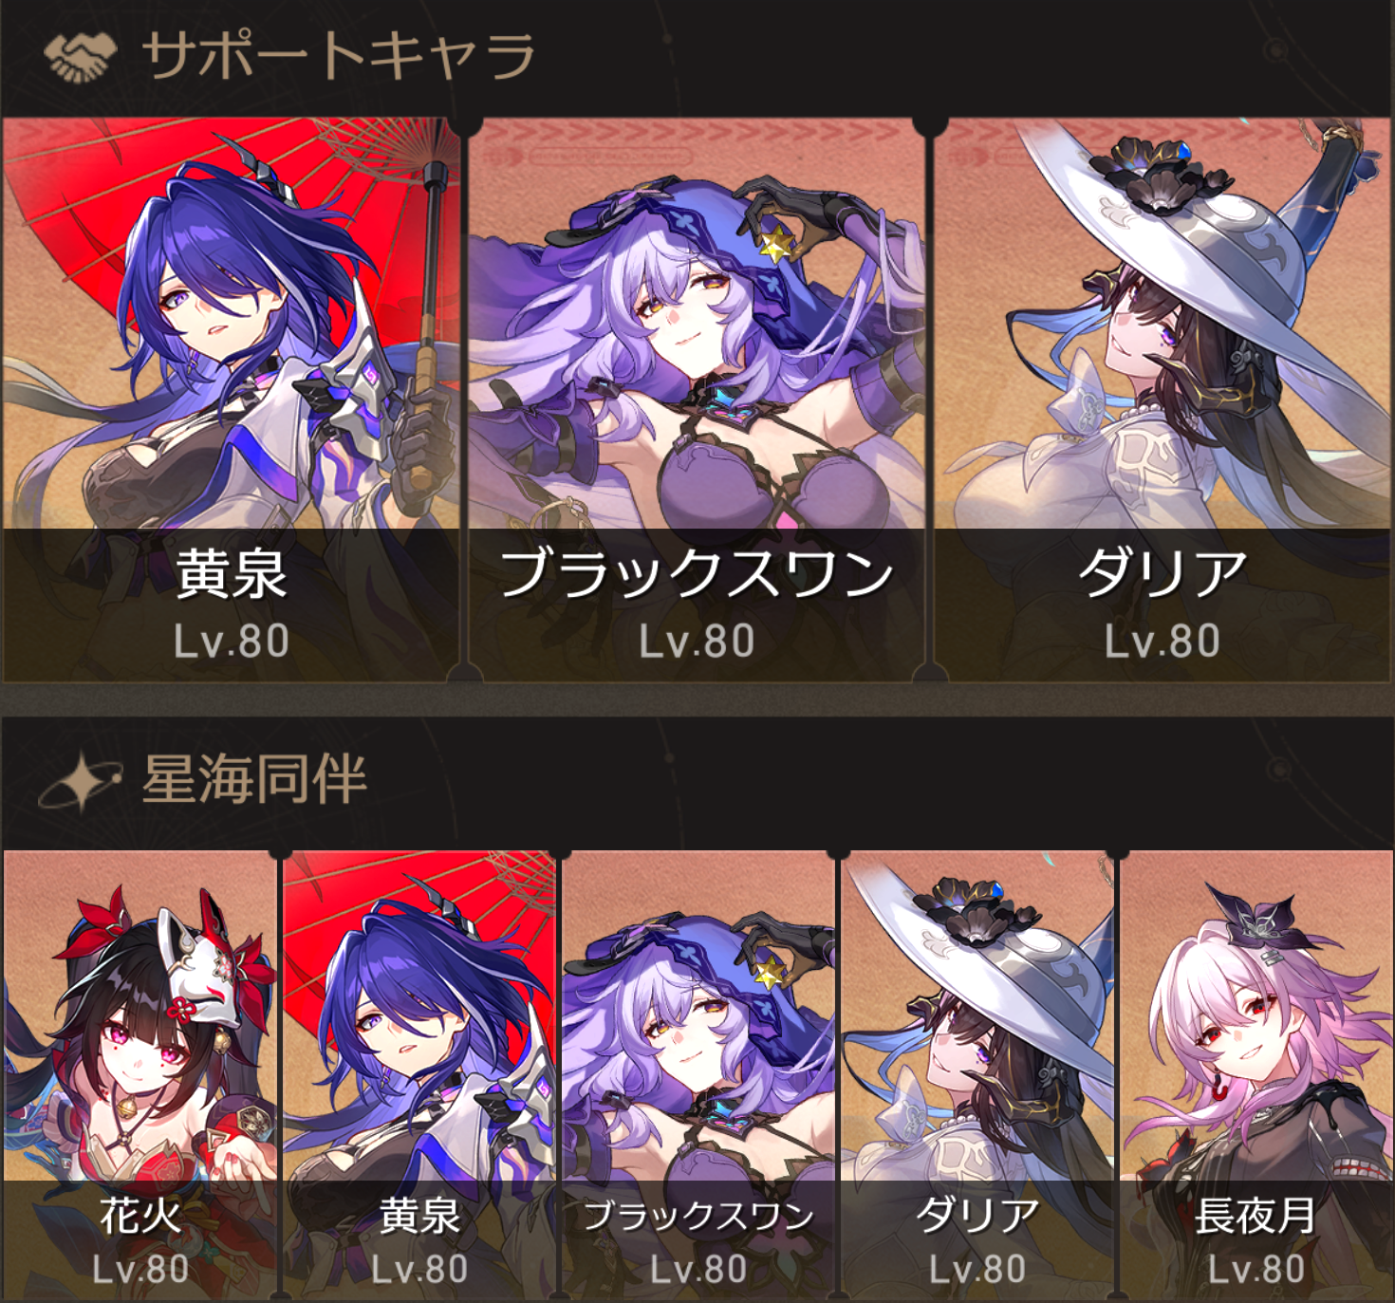Click the サポートキャラ section header text
Image resolution: width=1395 pixels, height=1303 pixels.
pos(339,56)
